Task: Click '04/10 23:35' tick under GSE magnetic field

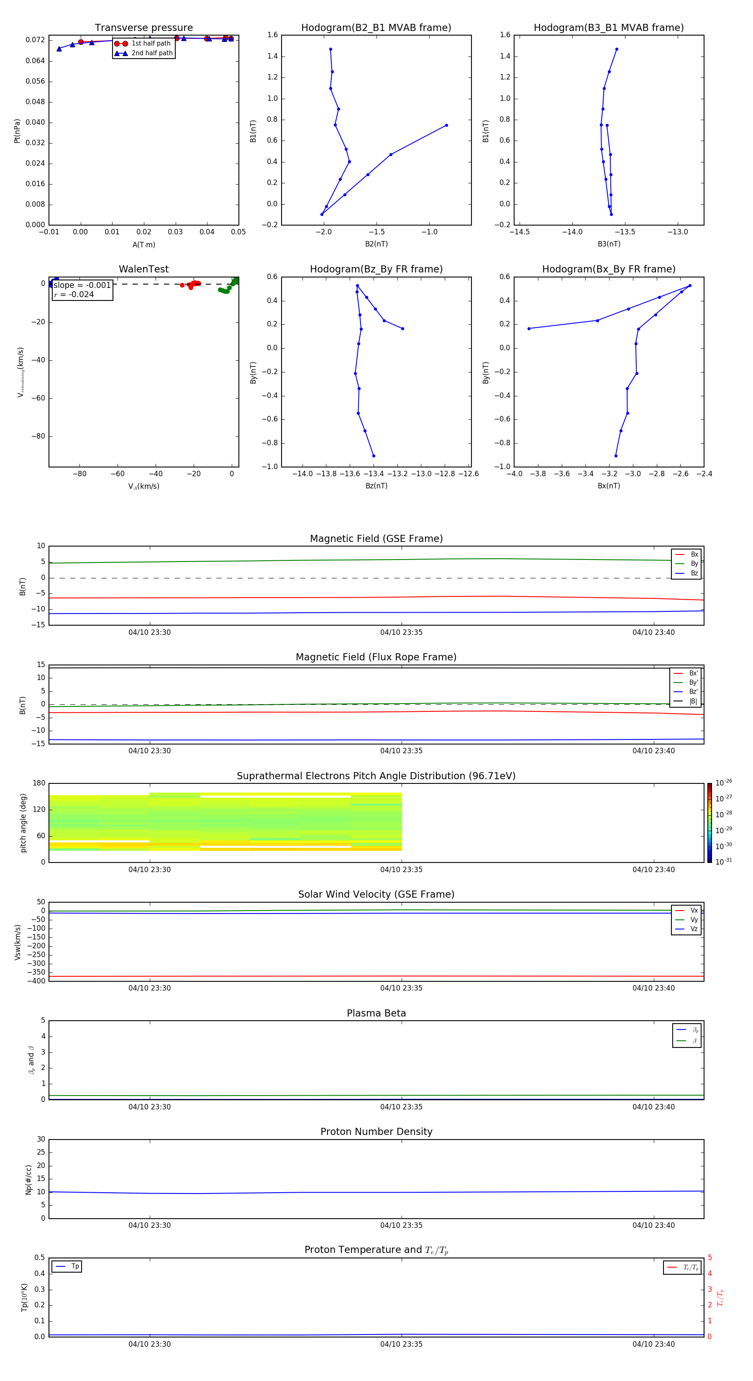Action: 402,633
